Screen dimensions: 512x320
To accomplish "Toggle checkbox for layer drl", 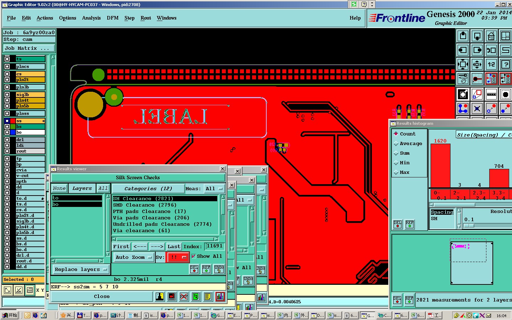I will pos(7,140).
